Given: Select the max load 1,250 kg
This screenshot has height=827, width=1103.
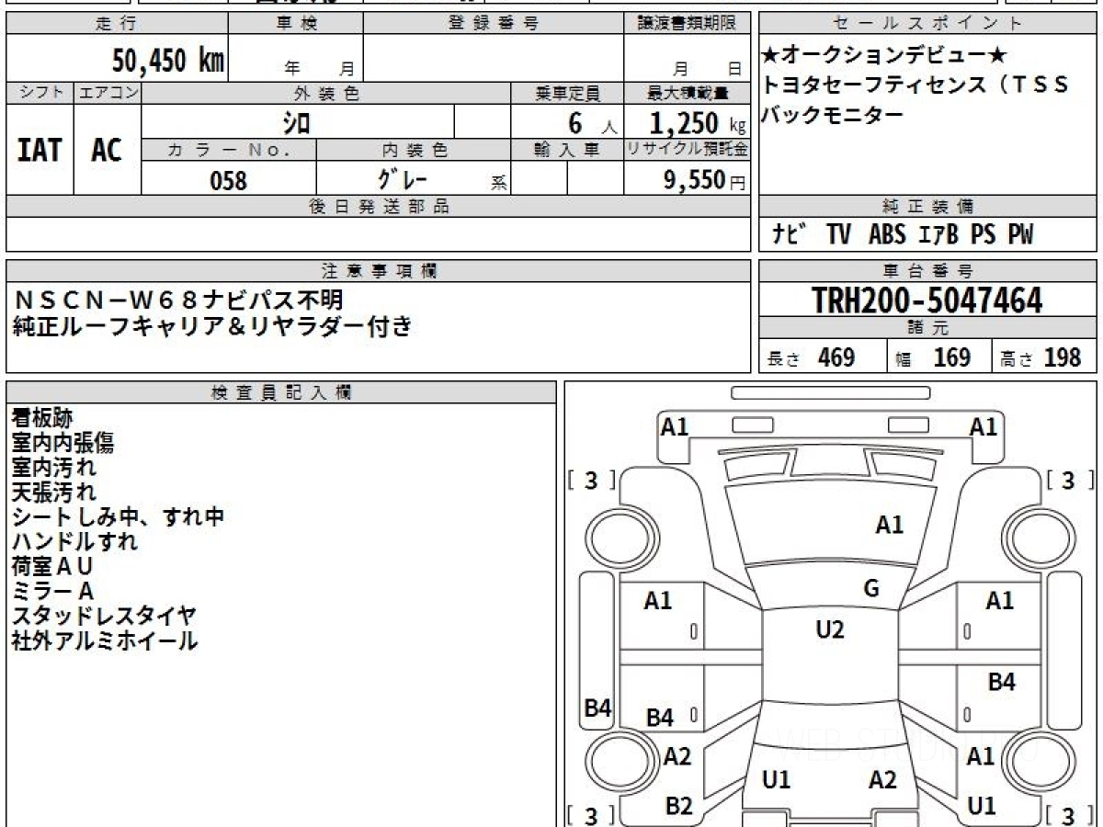Looking at the screenshot, I should 698,123.
